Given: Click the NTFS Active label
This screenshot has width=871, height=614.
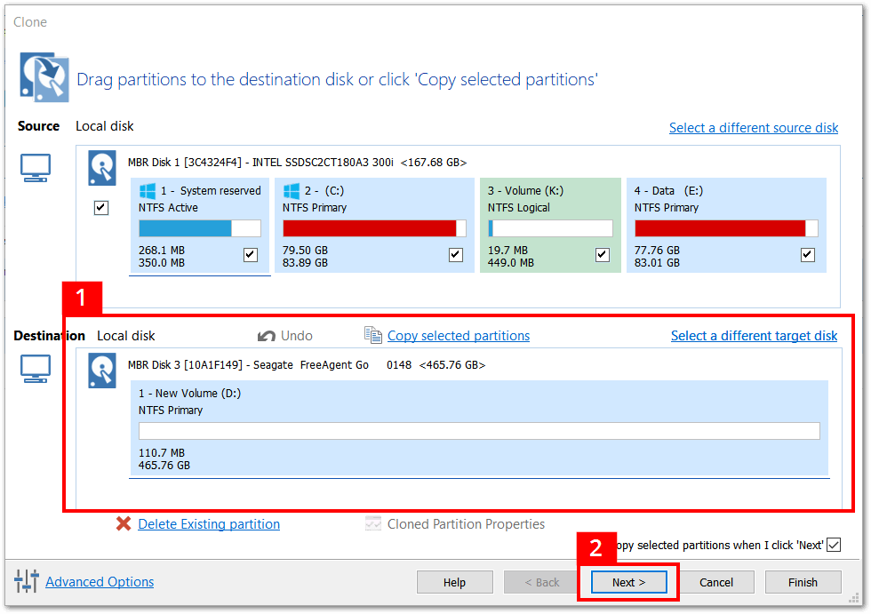Looking at the screenshot, I should 168,208.
